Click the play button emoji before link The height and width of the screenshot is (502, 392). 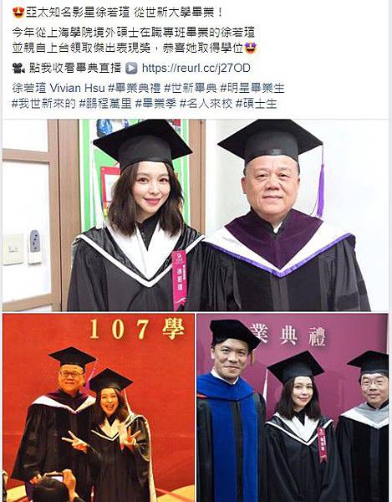[131, 69]
